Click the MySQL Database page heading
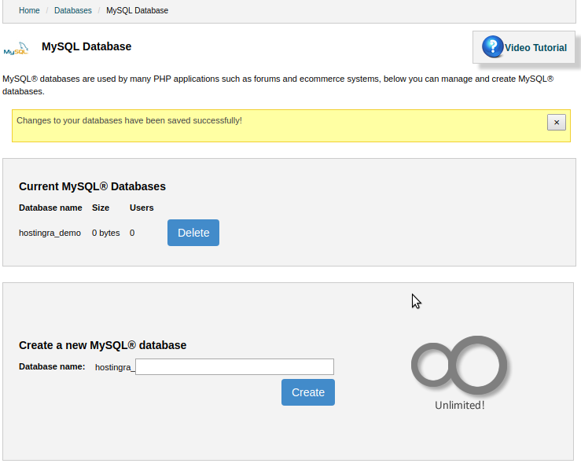The image size is (581, 467). 86,46
